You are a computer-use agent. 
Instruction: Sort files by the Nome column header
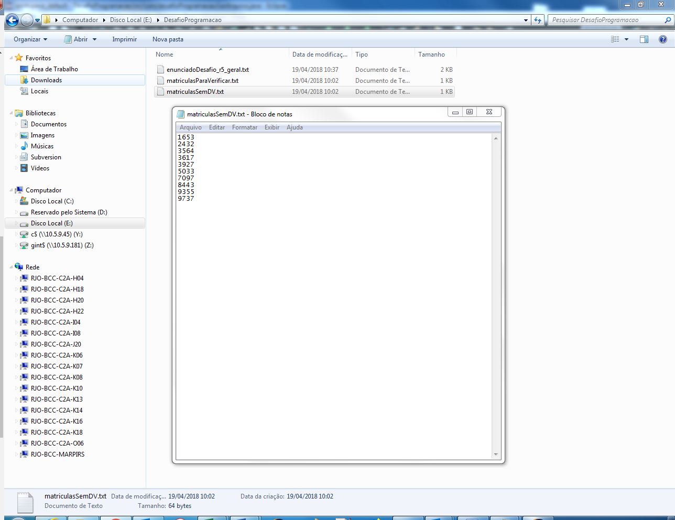point(164,54)
